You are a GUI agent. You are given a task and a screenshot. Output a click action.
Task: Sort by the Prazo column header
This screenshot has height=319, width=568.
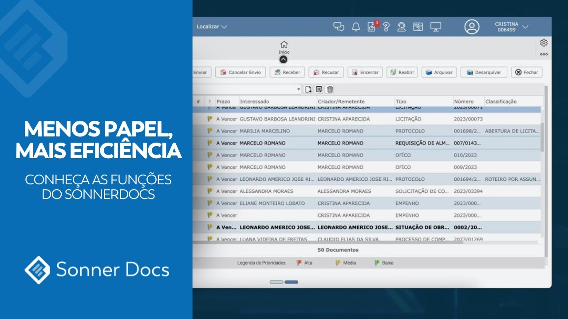pos(227,101)
